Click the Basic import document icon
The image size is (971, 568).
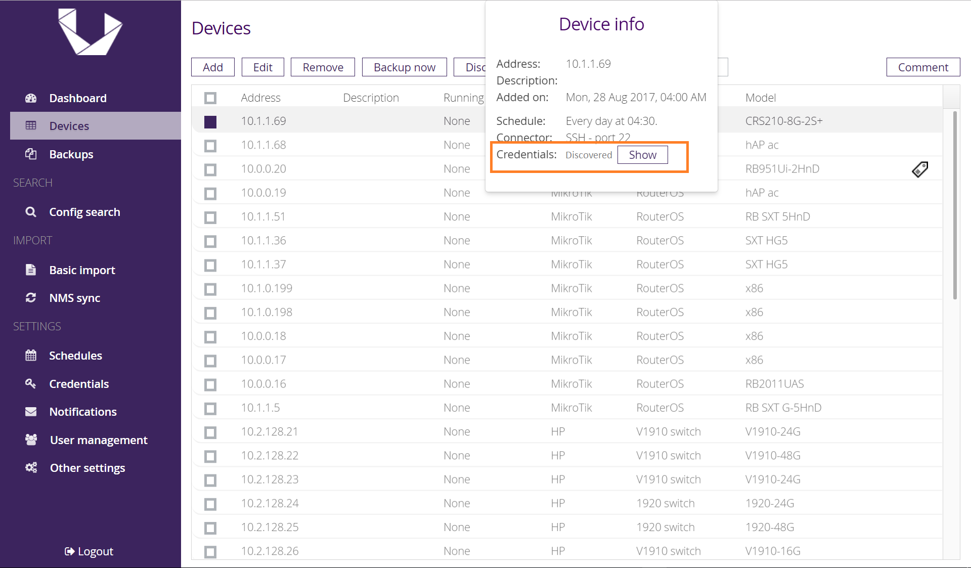click(31, 270)
